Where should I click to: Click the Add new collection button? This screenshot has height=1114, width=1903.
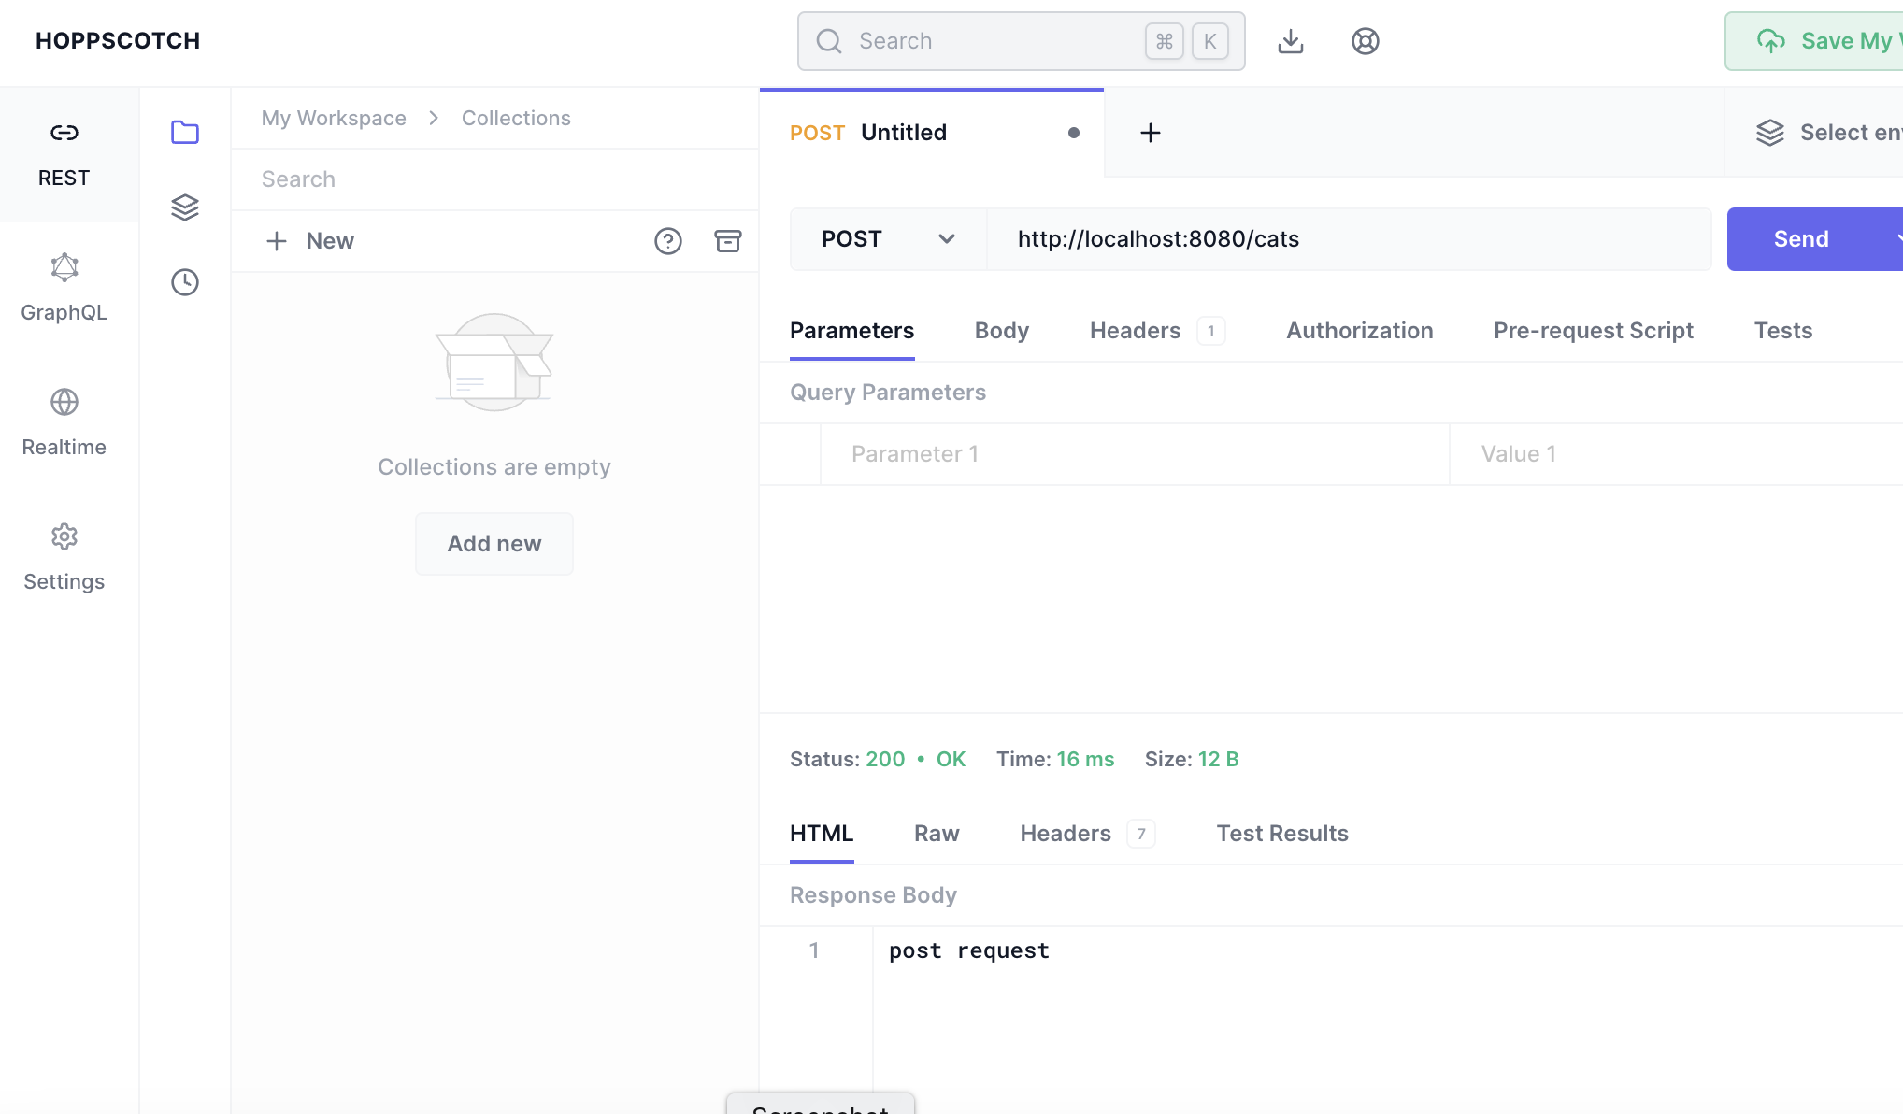494,544
